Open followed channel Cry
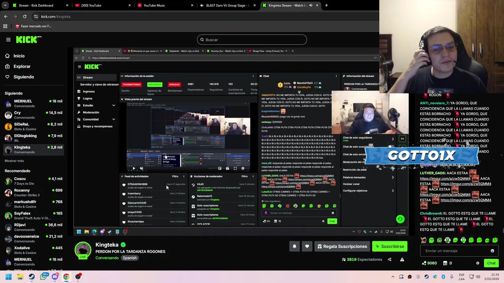 pos(33,115)
